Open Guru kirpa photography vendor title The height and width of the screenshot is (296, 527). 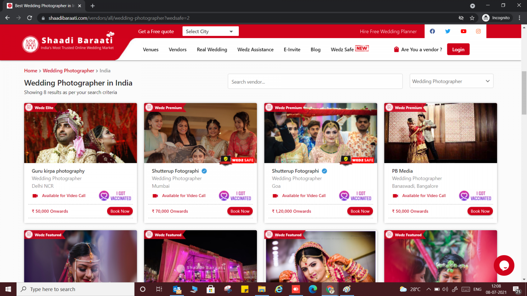[58, 171]
